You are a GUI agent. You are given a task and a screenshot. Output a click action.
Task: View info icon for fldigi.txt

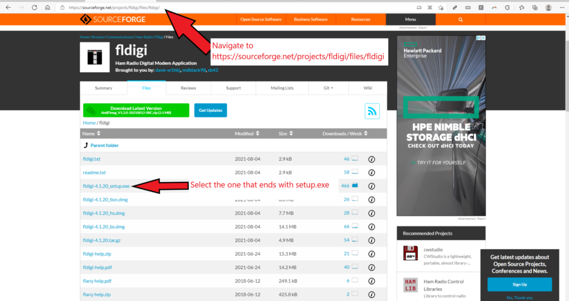(372, 159)
